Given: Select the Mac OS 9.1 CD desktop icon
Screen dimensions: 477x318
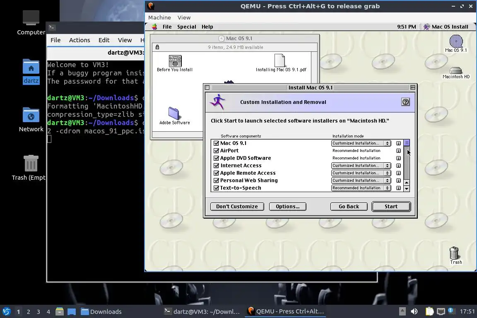Looking at the screenshot, I should click(456, 43).
